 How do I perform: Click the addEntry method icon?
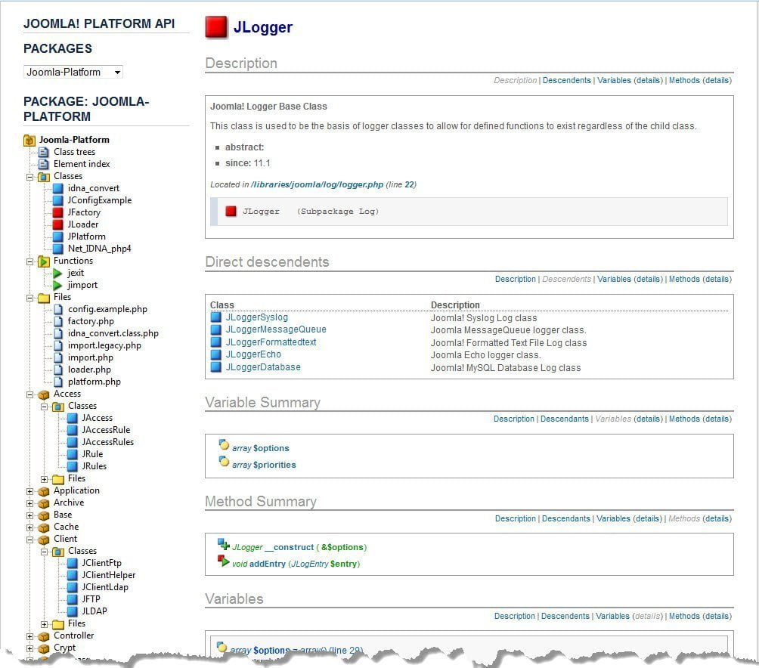pyautogui.click(x=223, y=561)
